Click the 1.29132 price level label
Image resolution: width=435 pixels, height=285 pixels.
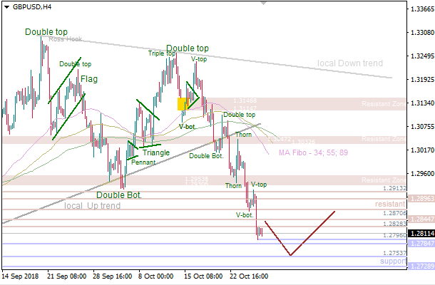pos(394,188)
